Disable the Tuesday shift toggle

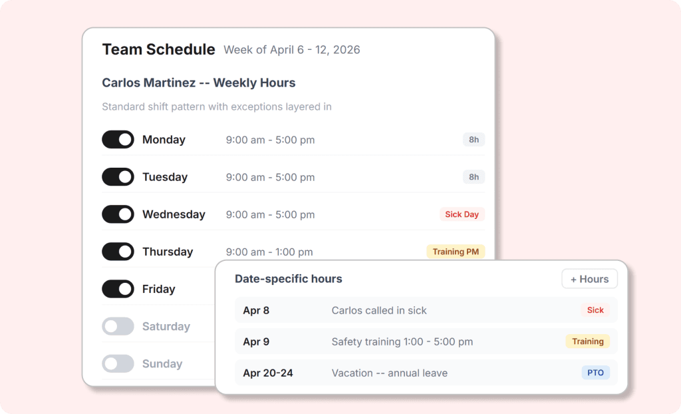[118, 177]
